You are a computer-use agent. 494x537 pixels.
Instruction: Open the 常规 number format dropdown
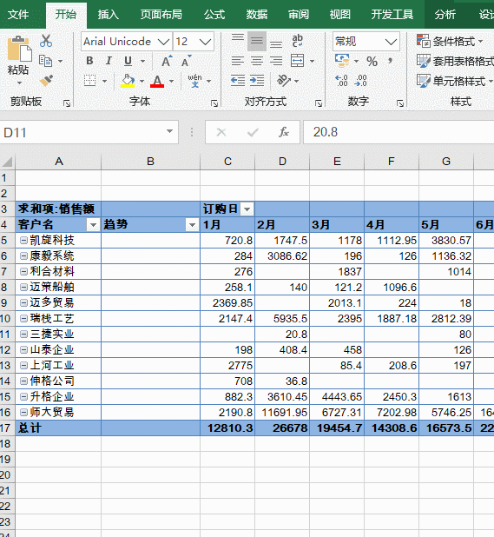(391, 42)
